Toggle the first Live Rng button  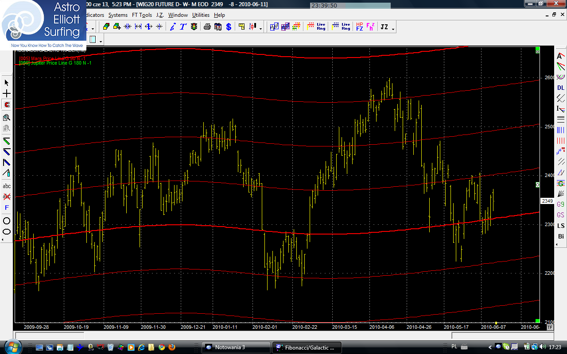pos(321,27)
